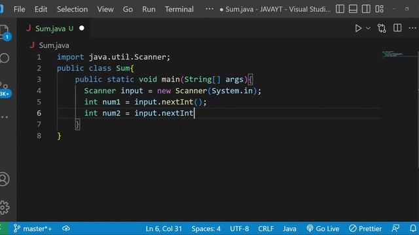
Task: Open the Go menu
Action: (128, 9)
